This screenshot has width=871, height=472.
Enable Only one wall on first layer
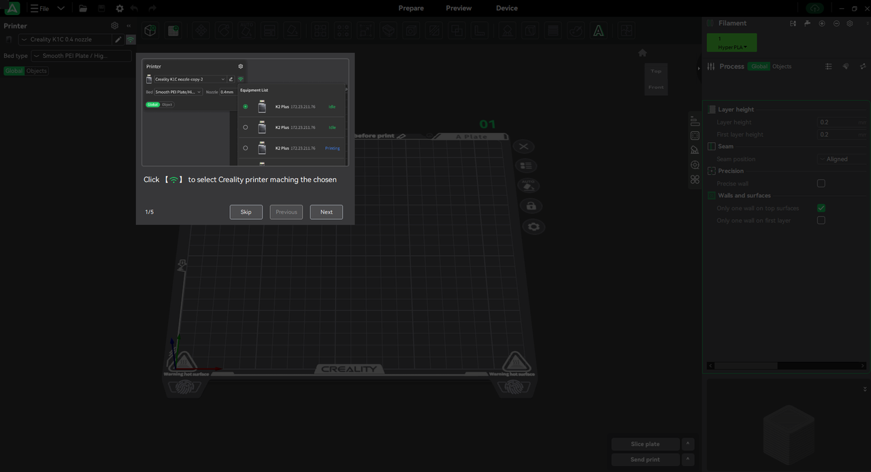coord(821,220)
